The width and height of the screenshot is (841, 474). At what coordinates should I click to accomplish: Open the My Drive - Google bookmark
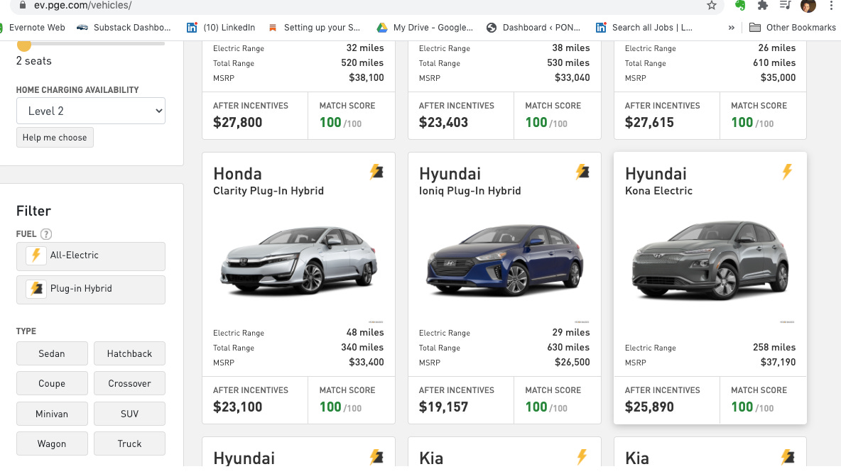point(425,27)
